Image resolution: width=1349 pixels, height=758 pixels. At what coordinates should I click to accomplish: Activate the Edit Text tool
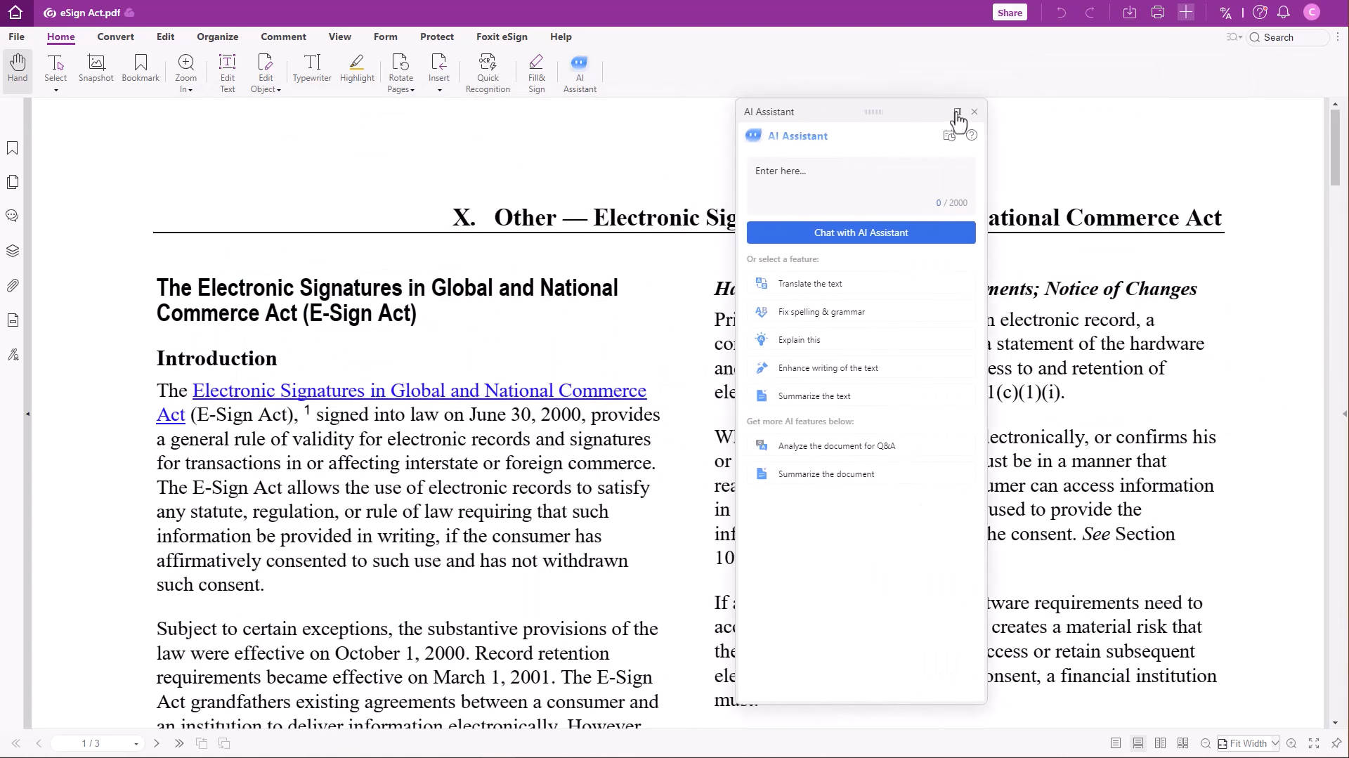pos(227,73)
